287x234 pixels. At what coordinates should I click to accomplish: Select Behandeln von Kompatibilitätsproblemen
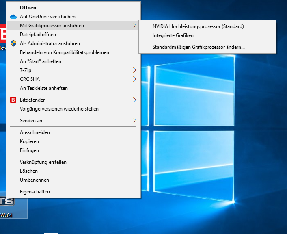tap(64, 52)
